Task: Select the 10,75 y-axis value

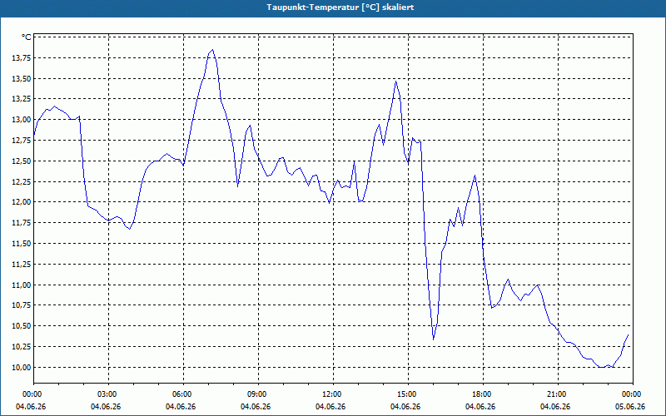Action: (x=20, y=305)
